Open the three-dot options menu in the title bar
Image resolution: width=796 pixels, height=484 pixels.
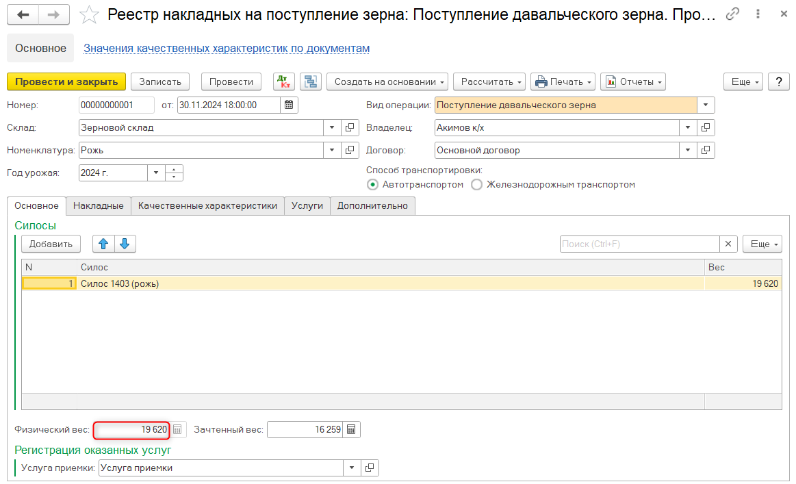(758, 14)
